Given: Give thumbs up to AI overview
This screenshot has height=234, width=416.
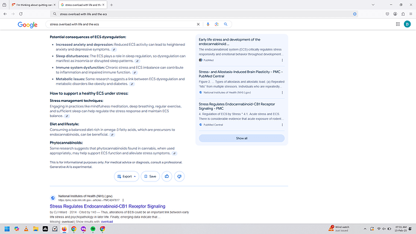Looking at the screenshot, I should point(166,177).
